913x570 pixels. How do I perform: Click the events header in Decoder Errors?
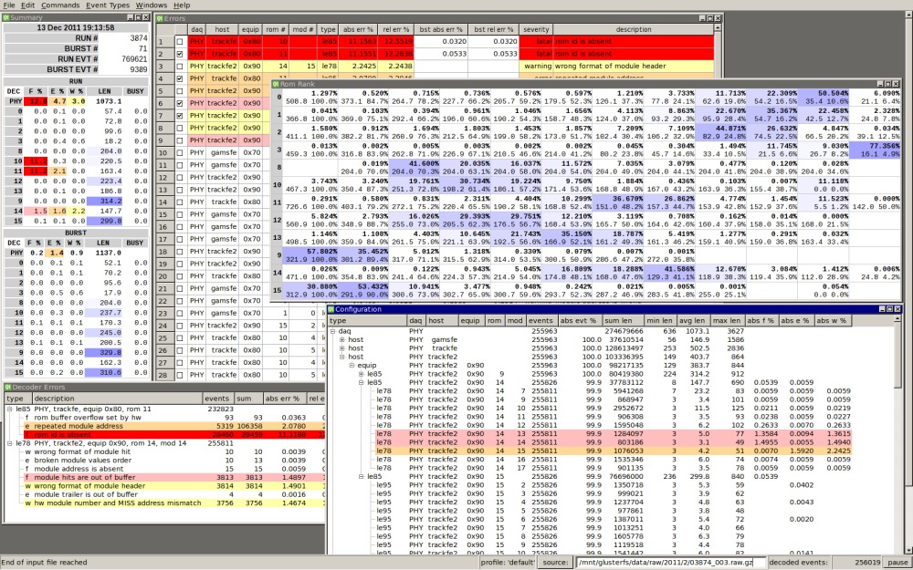click(x=218, y=399)
